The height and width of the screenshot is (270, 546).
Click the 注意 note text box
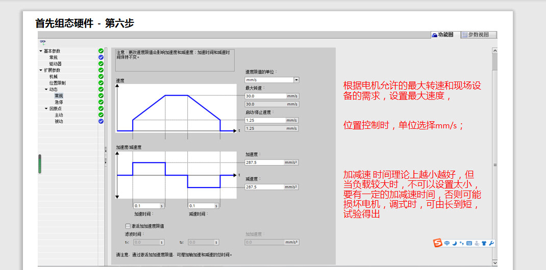175,60
